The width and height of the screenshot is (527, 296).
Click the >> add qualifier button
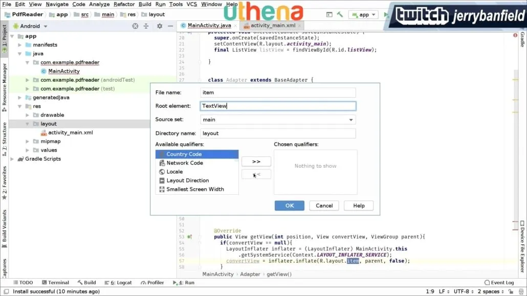[x=256, y=162]
